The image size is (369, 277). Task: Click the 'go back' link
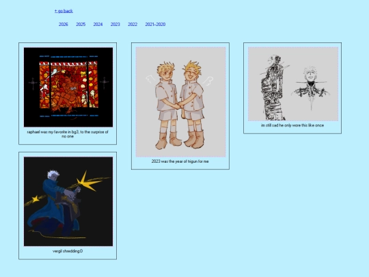pyautogui.click(x=64, y=11)
